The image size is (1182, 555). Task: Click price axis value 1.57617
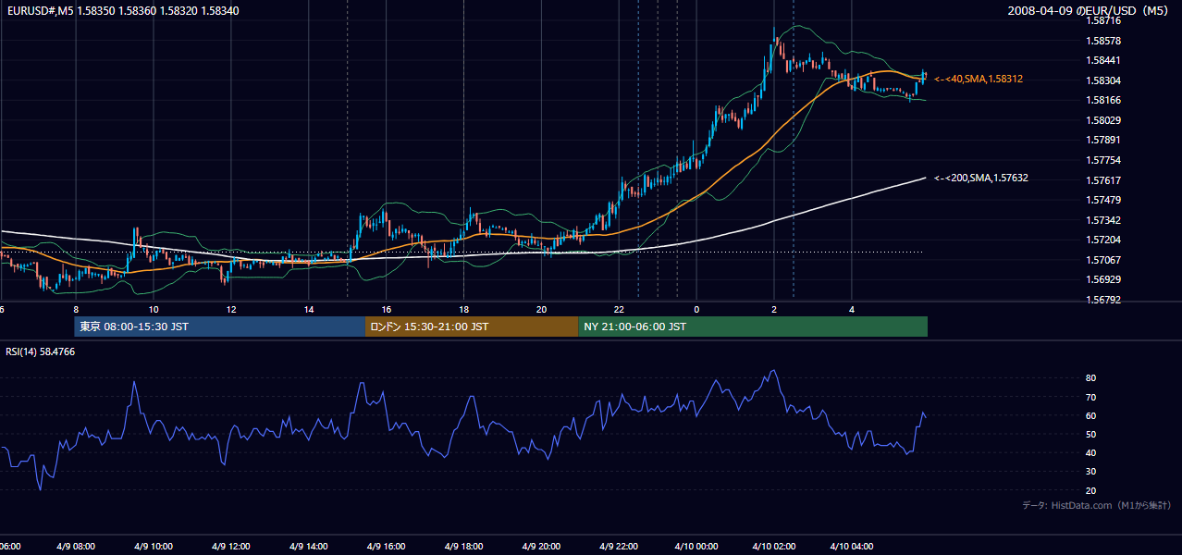pos(1104,180)
